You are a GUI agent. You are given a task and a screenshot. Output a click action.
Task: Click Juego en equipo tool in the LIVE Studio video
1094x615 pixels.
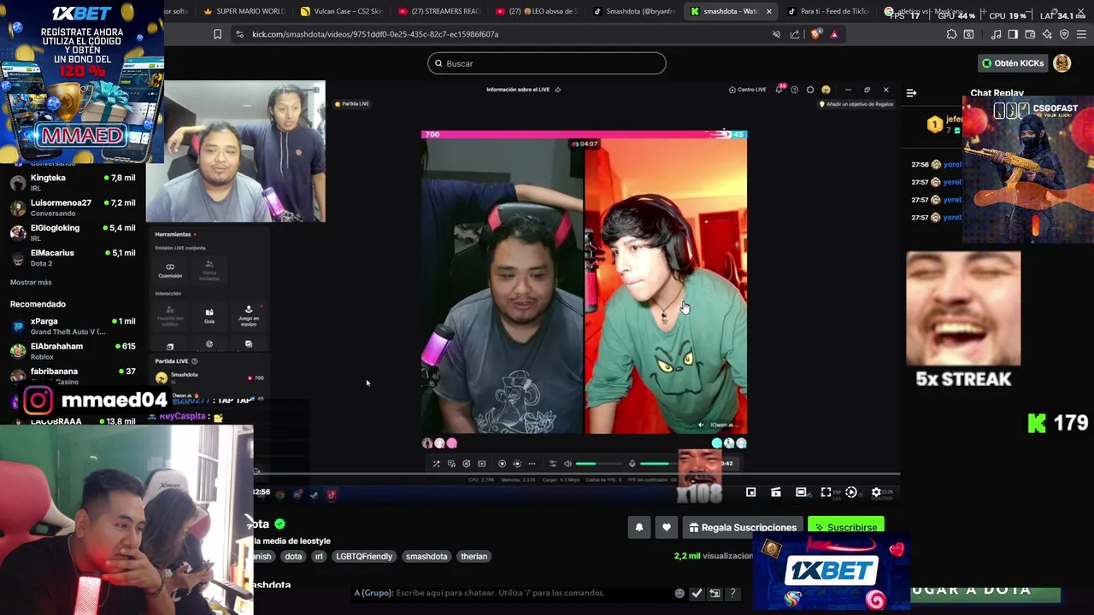click(249, 315)
